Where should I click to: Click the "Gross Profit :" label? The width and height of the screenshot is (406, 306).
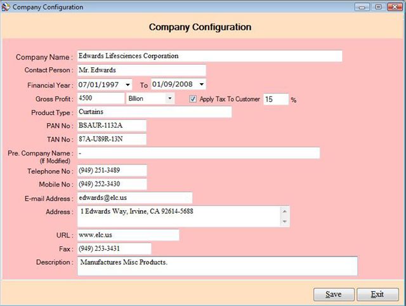click(x=55, y=99)
